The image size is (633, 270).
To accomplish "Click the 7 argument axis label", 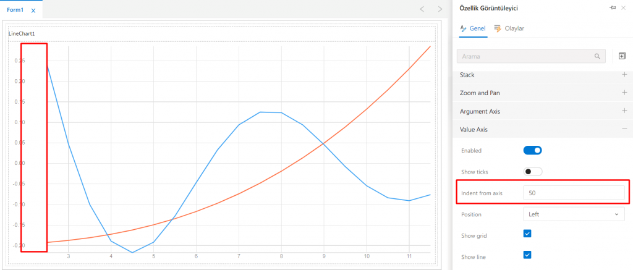I will (239, 256).
